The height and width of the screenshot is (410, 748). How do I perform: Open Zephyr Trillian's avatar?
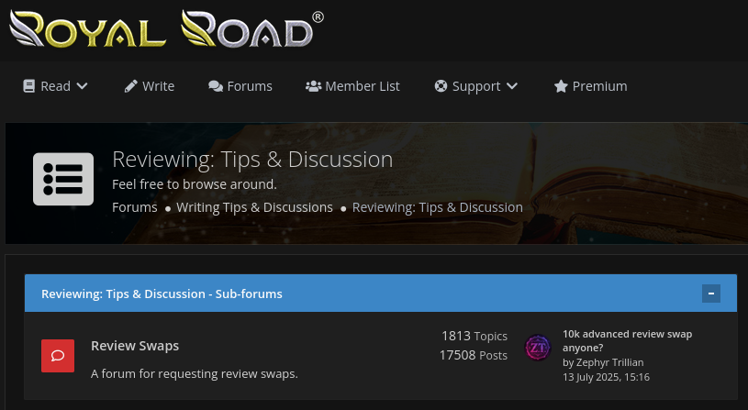click(x=538, y=348)
